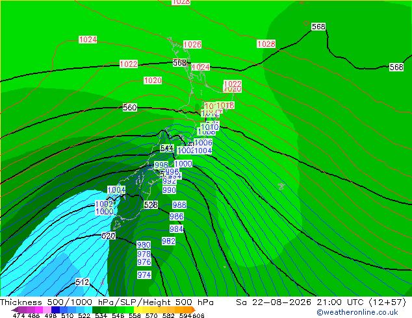Select legend value 606
The image size is (412, 318).
click(x=198, y=315)
